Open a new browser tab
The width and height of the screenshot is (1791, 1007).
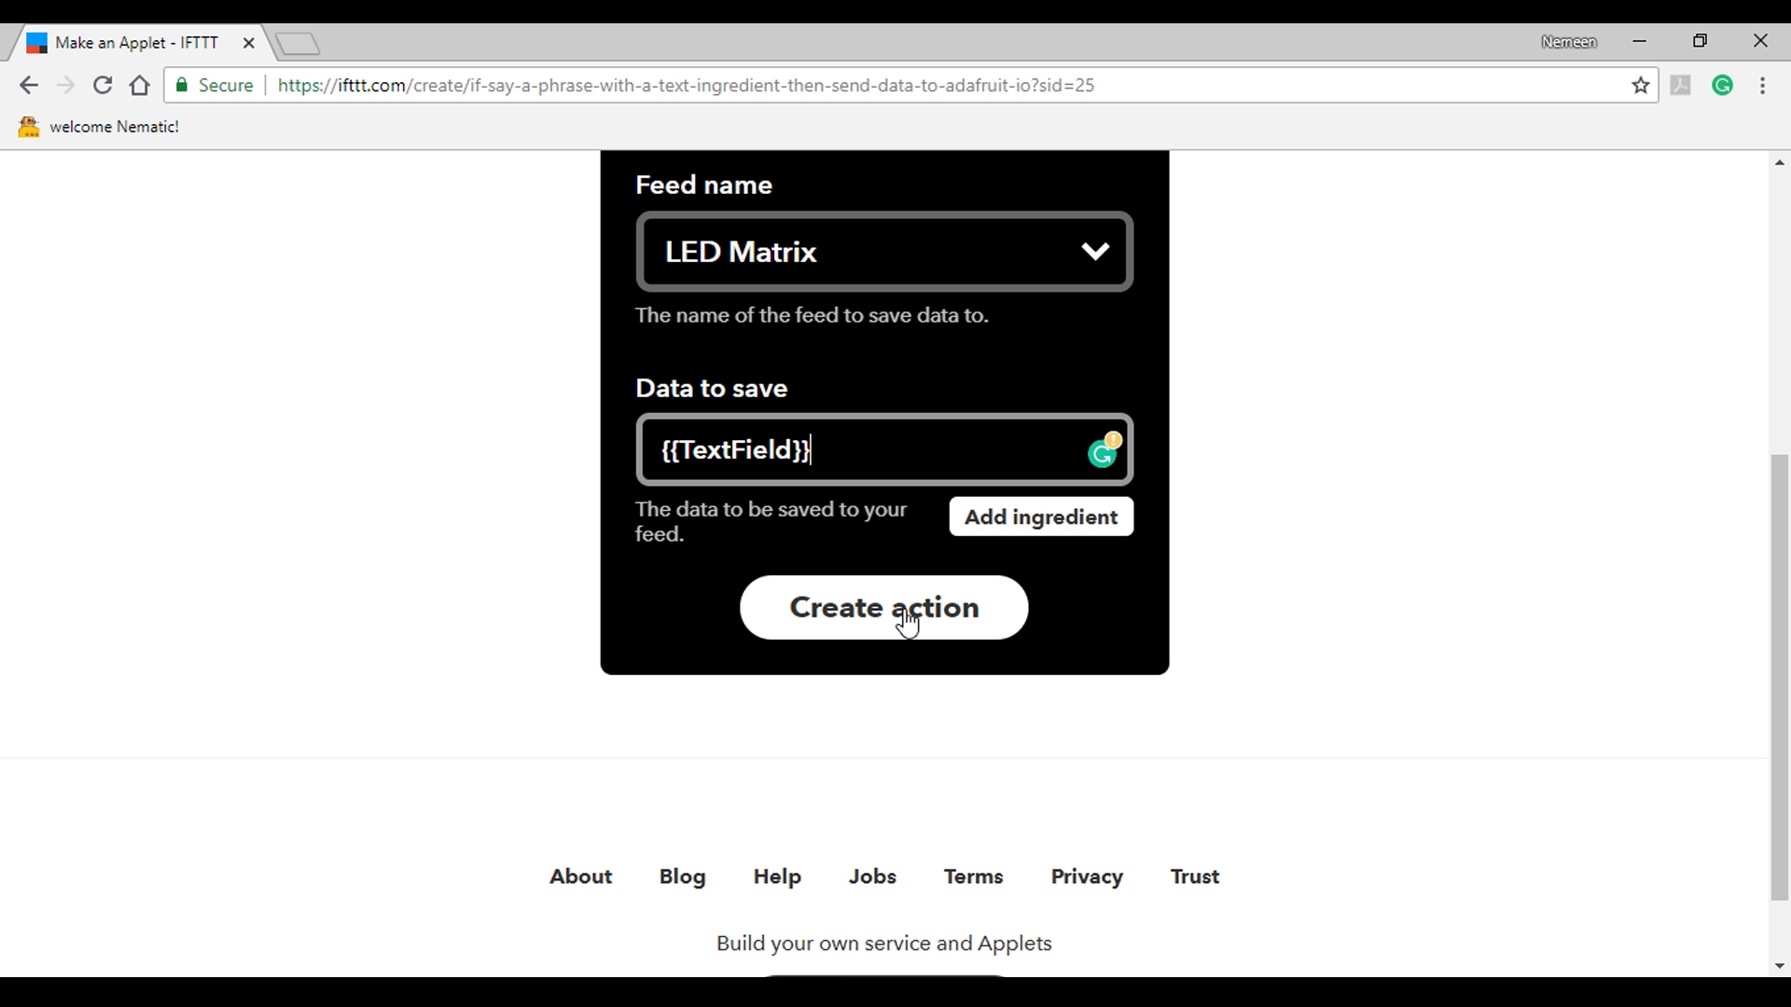pyautogui.click(x=298, y=43)
